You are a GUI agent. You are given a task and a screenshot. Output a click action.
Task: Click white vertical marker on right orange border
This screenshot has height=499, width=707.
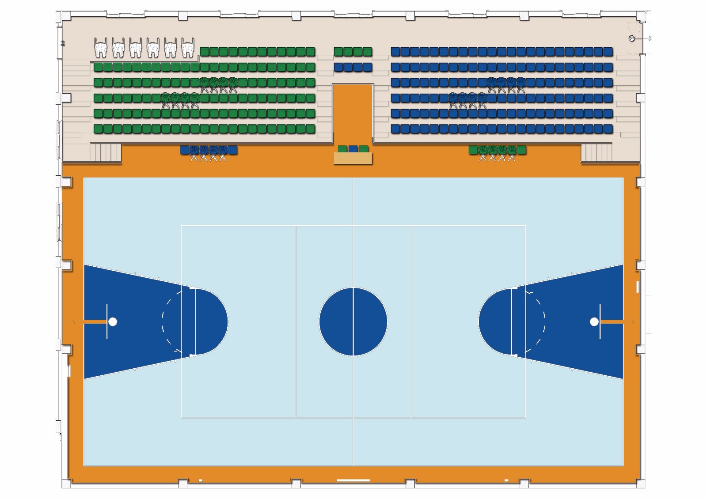click(637, 287)
